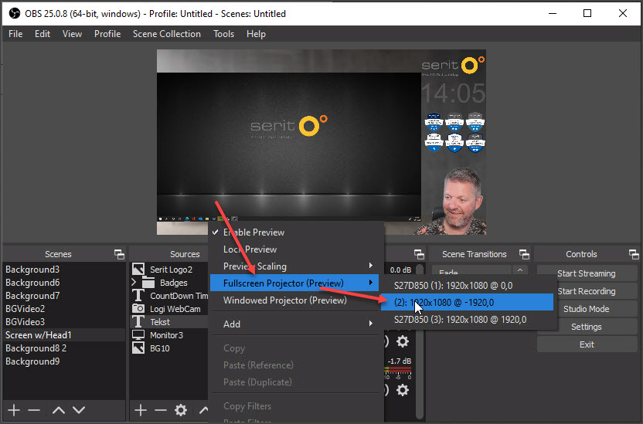The height and width of the screenshot is (424, 643).
Task: Open Settings from Controls
Action: click(x=587, y=327)
